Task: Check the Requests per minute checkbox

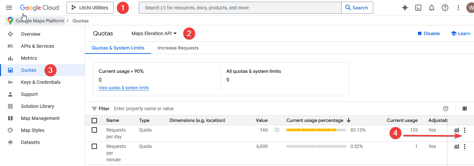Action: pos(94,146)
